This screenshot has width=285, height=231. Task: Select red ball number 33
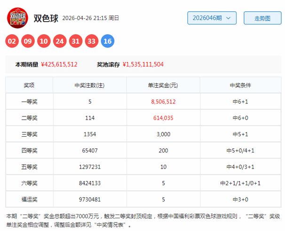pos(92,41)
